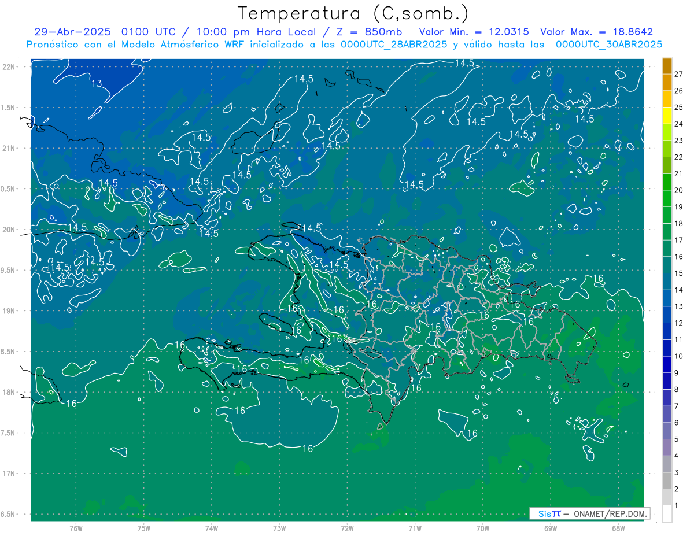Click color scale label "25"
The width and height of the screenshot is (694, 536).
[x=678, y=107]
